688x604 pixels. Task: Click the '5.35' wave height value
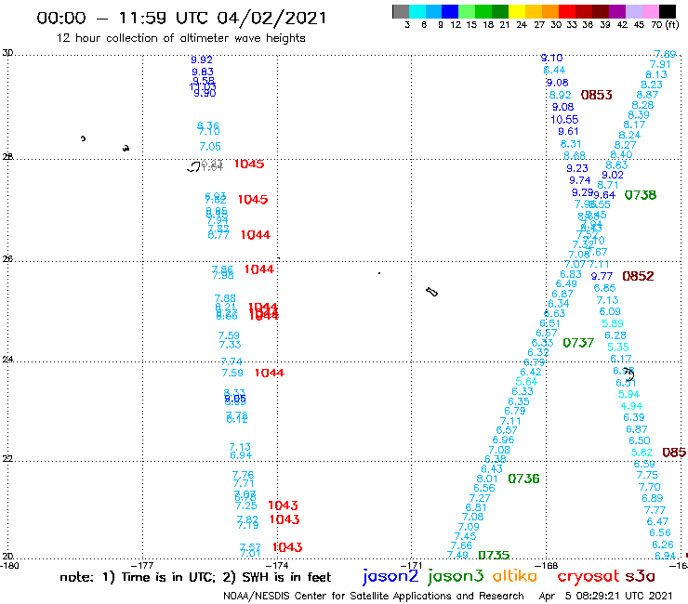617,347
